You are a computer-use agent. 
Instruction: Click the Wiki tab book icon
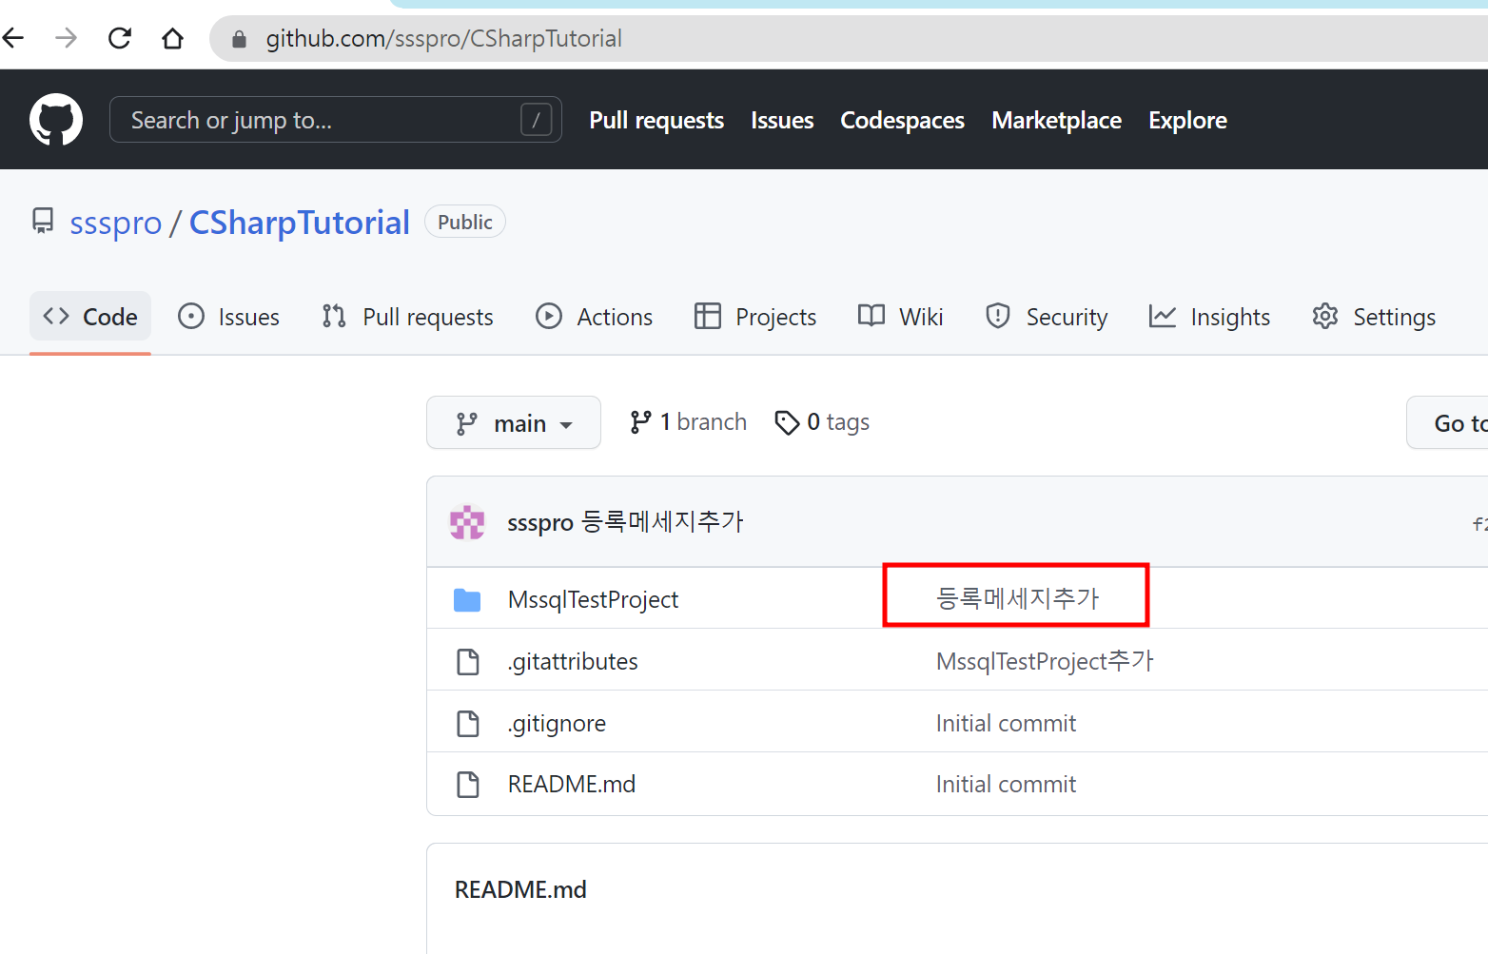coord(871,316)
